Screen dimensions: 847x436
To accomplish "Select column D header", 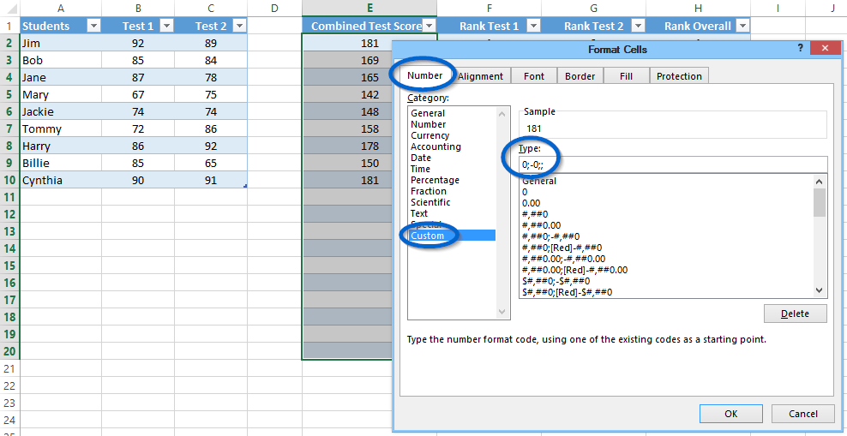I will pos(274,8).
